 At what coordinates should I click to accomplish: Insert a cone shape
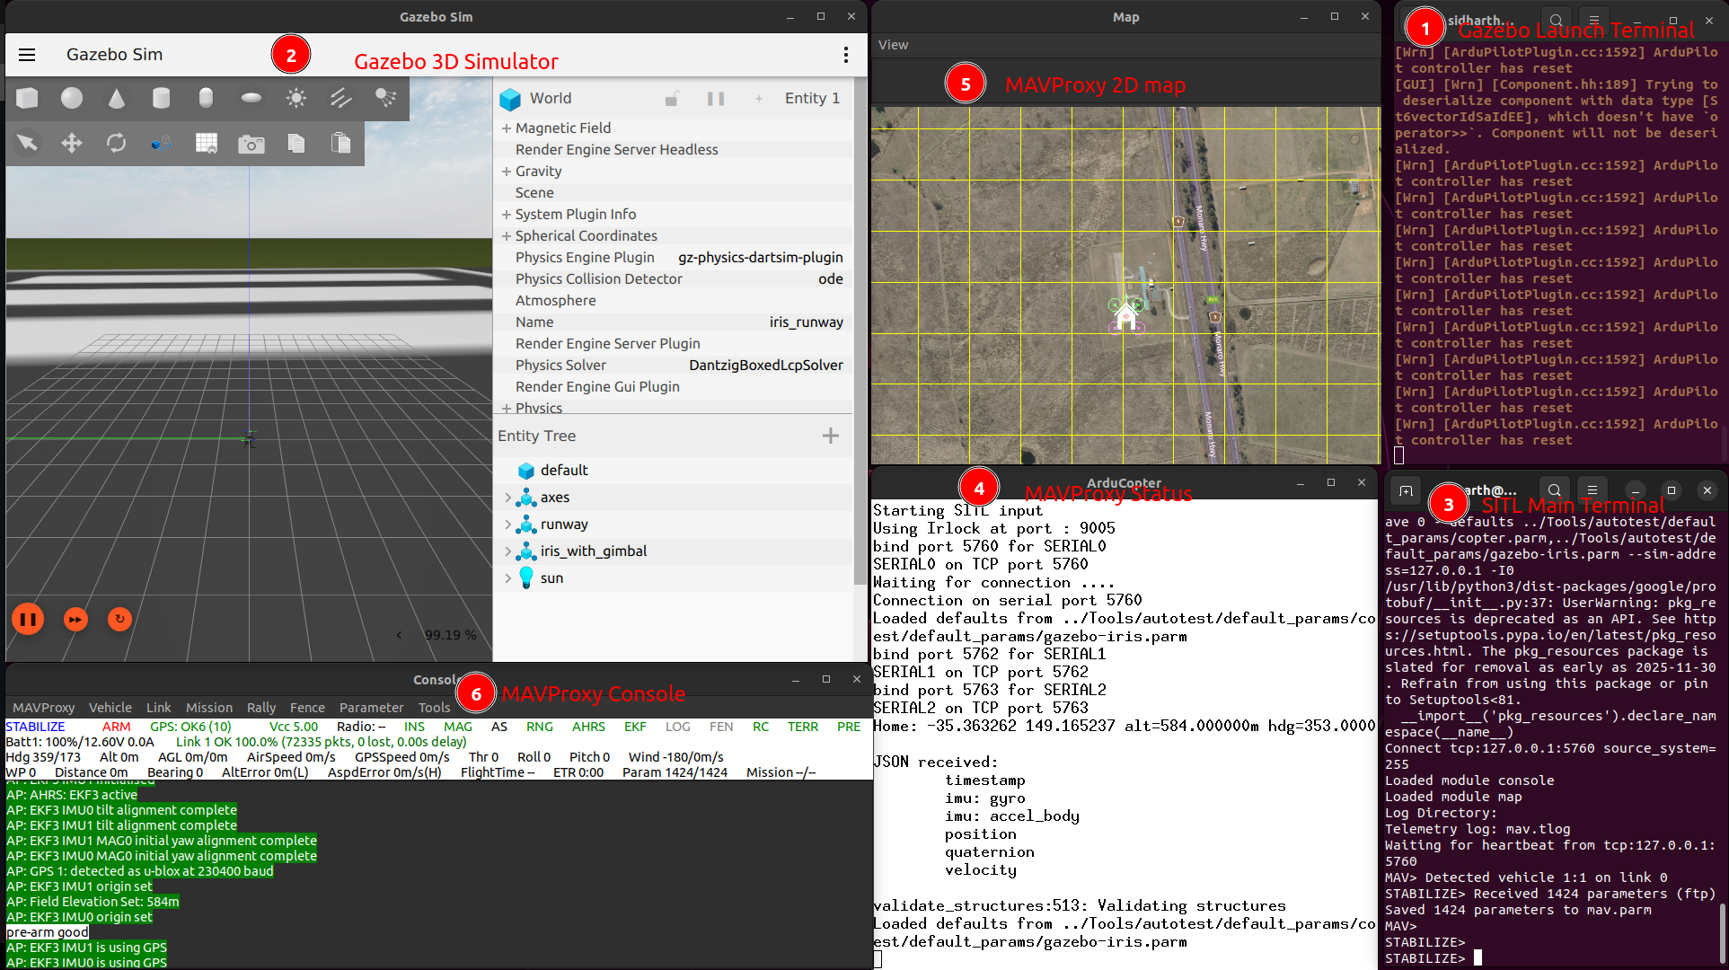[117, 99]
